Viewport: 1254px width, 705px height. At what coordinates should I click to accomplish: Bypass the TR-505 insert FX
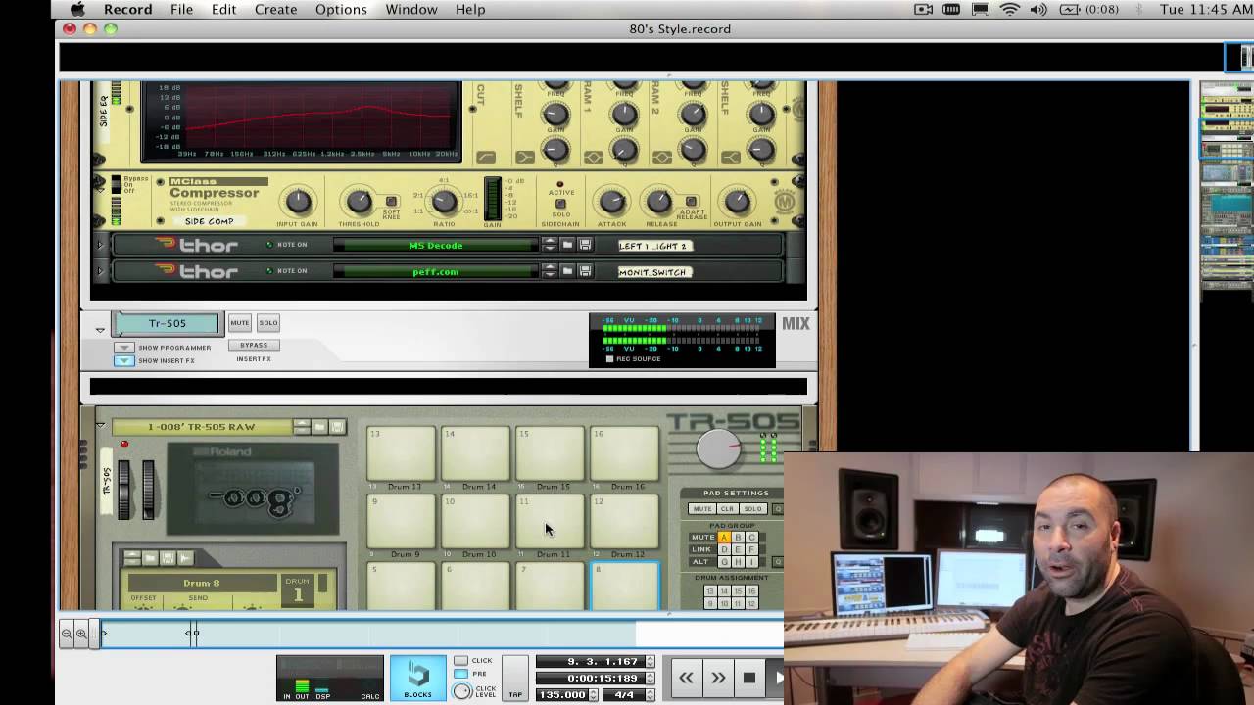(254, 346)
